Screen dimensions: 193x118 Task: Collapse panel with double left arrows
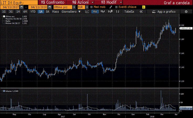pyautogui.click(x=141, y=12)
